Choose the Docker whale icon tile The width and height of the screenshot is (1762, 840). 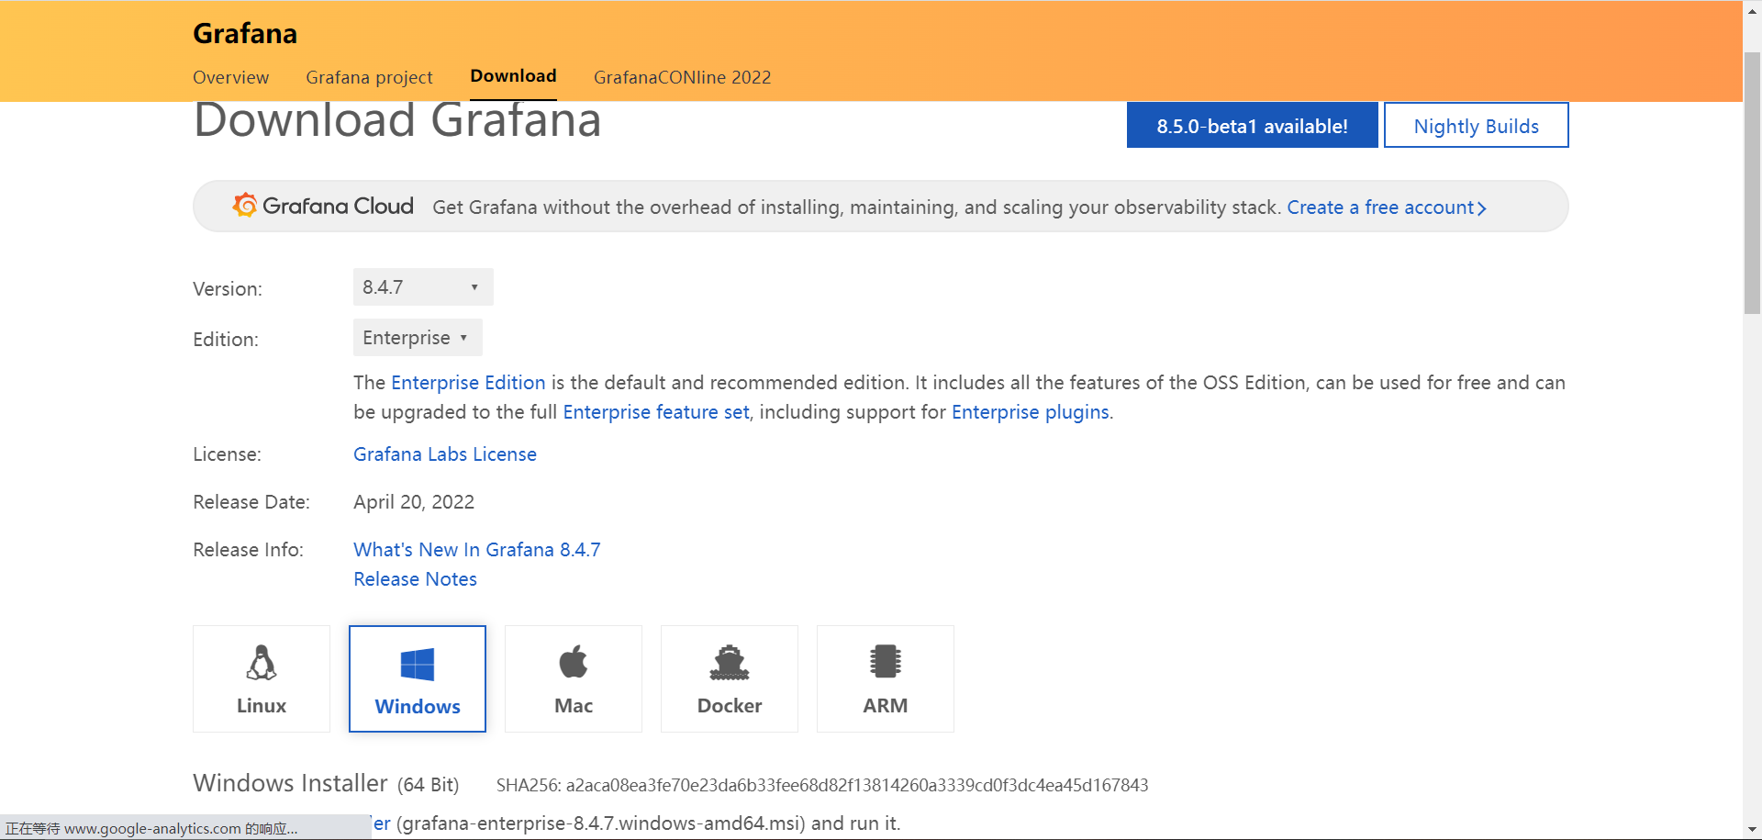[730, 678]
